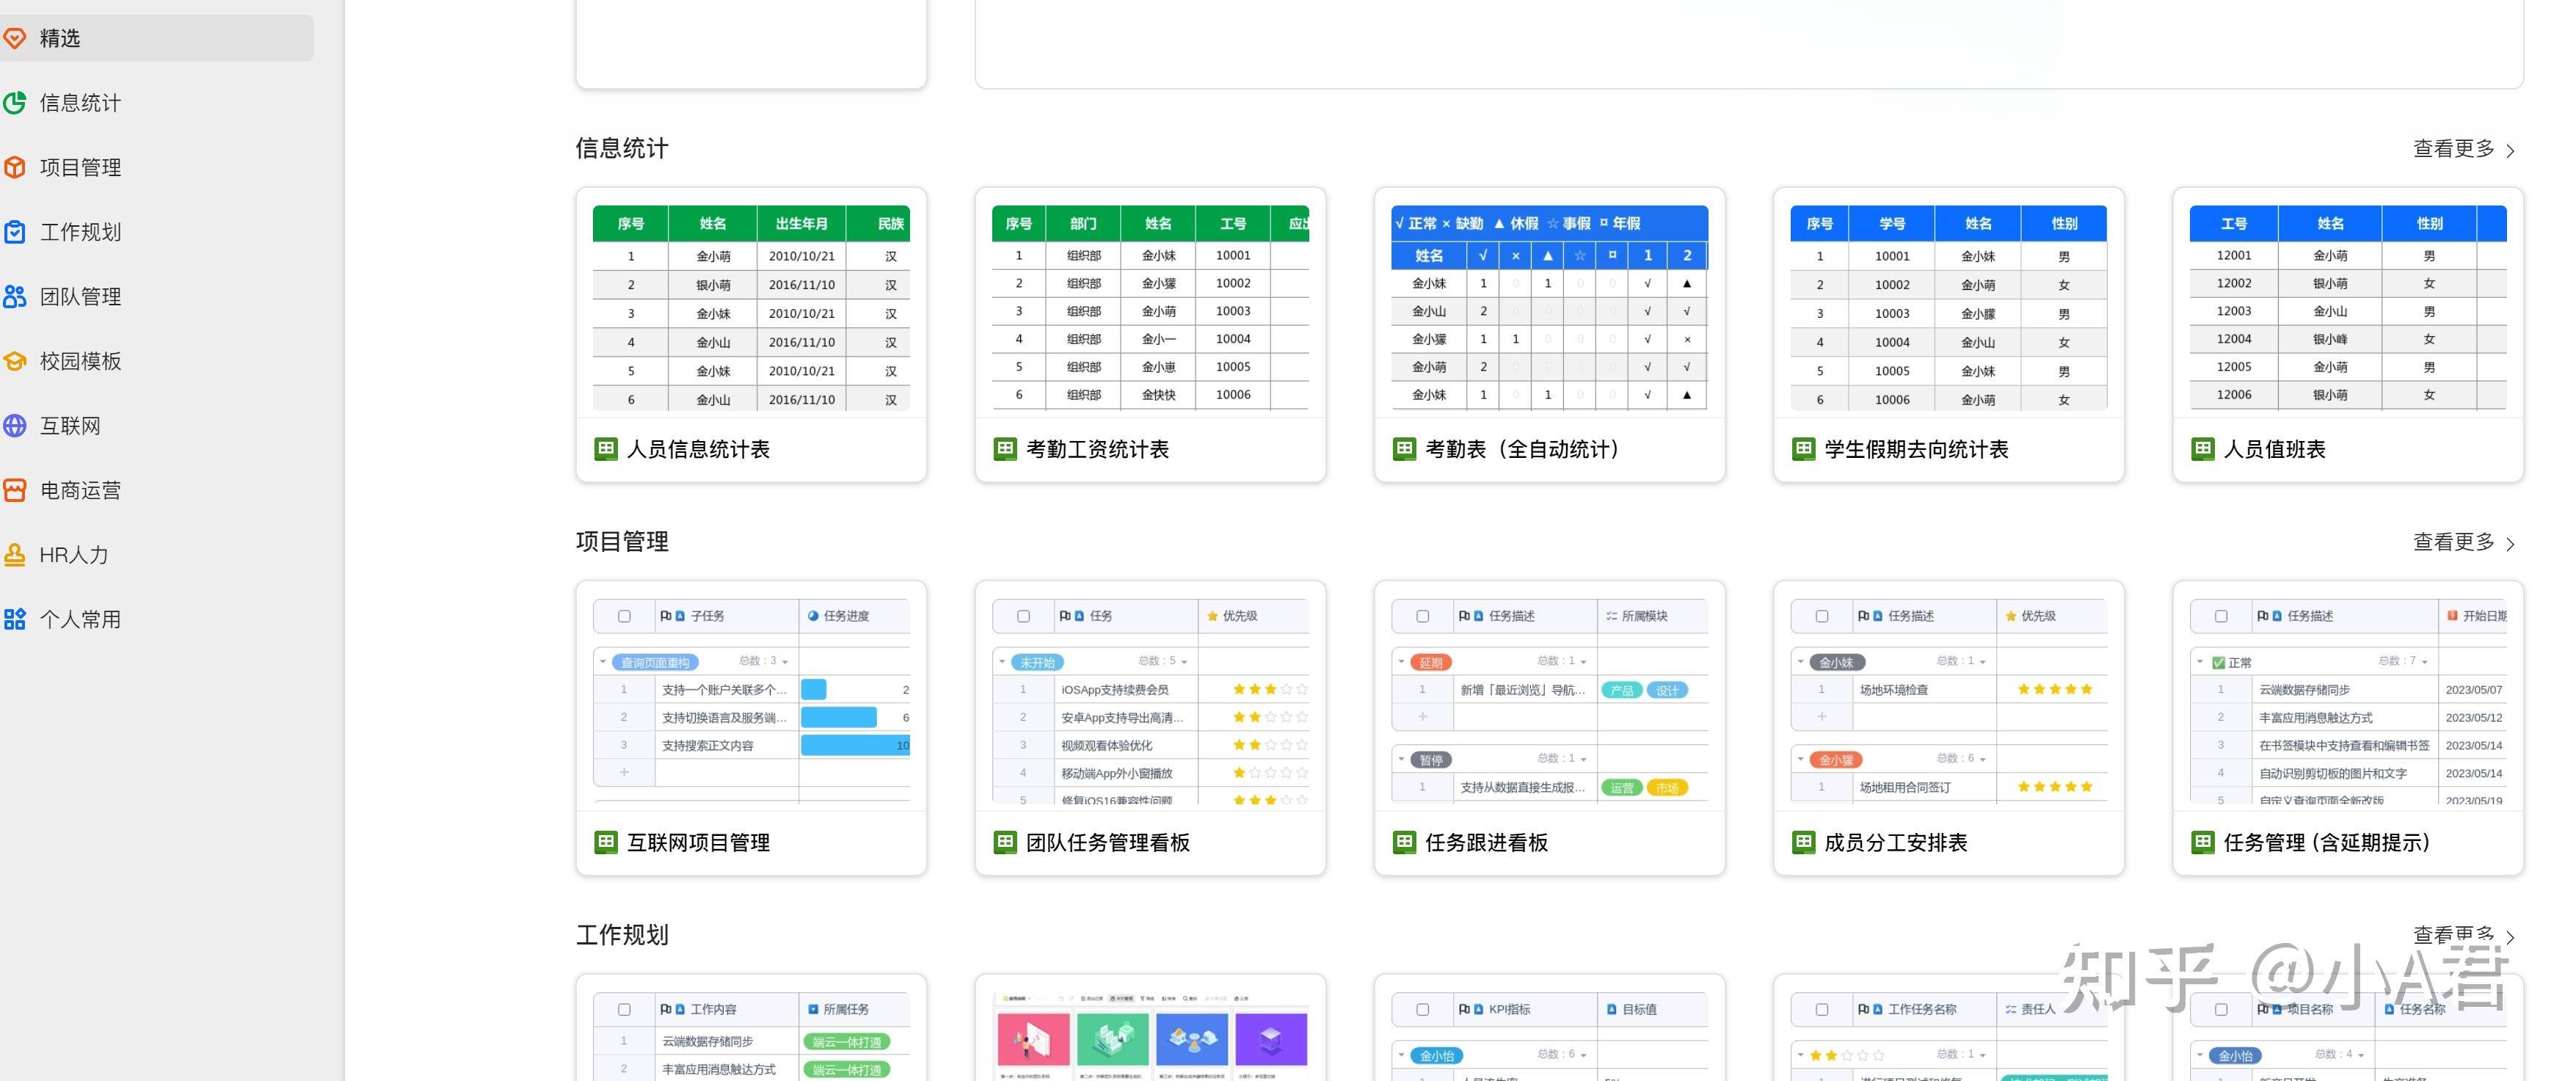Click the 项目管理 cube icon
The height and width of the screenshot is (1081, 2576).
(x=14, y=167)
